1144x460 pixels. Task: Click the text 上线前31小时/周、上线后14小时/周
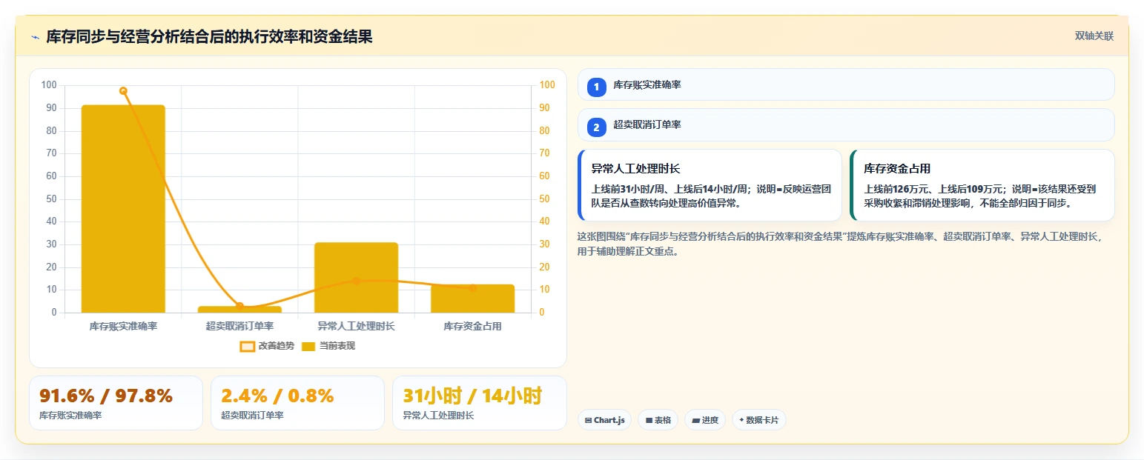pos(670,189)
